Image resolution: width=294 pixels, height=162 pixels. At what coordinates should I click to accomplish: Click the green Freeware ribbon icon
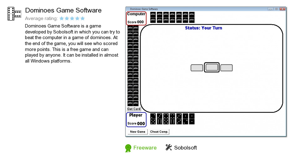[128, 148]
